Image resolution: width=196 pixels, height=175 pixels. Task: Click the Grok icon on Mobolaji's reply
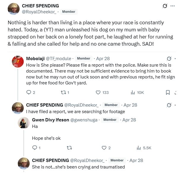(169, 58)
